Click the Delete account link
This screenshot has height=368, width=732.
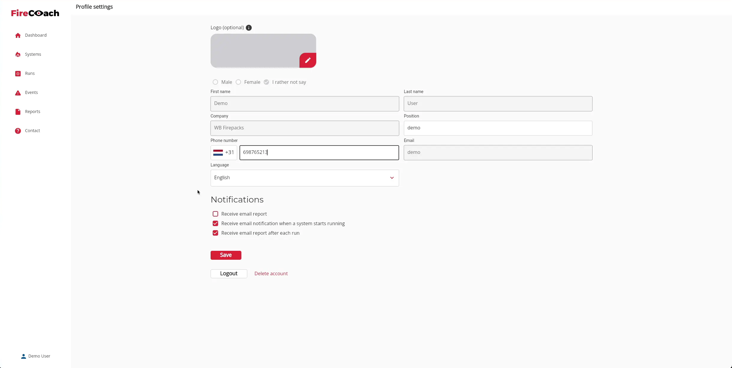271,273
